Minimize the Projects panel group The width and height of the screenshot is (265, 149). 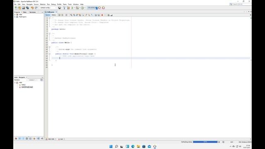click(x=42, y=12)
